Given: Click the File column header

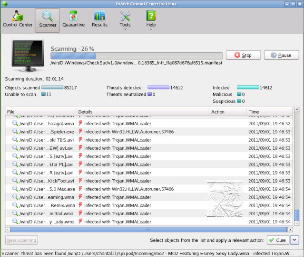Looking at the screenshot, I should point(40,112).
